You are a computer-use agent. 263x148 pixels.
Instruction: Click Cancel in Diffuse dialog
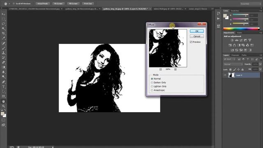tap(197, 36)
